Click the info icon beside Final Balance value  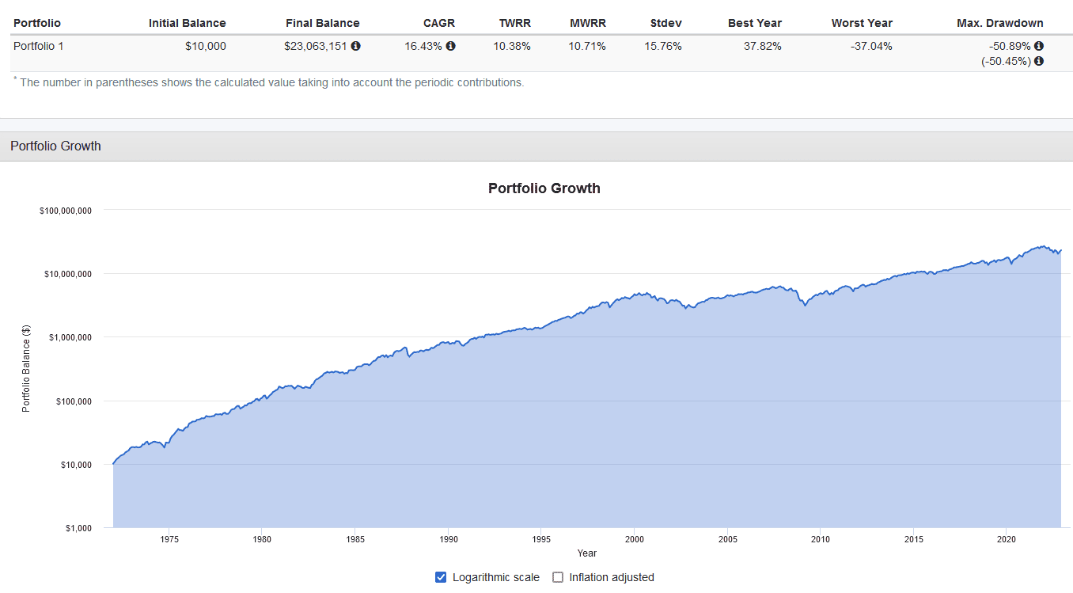(x=356, y=46)
